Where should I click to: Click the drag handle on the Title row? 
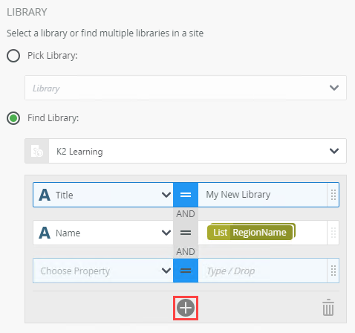tap(333, 195)
